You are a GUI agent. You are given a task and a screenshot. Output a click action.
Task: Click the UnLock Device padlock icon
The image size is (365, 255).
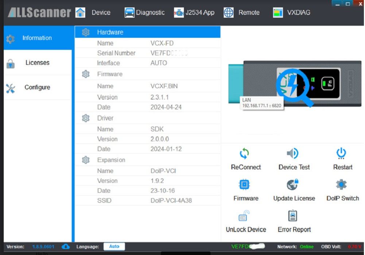coord(244,216)
